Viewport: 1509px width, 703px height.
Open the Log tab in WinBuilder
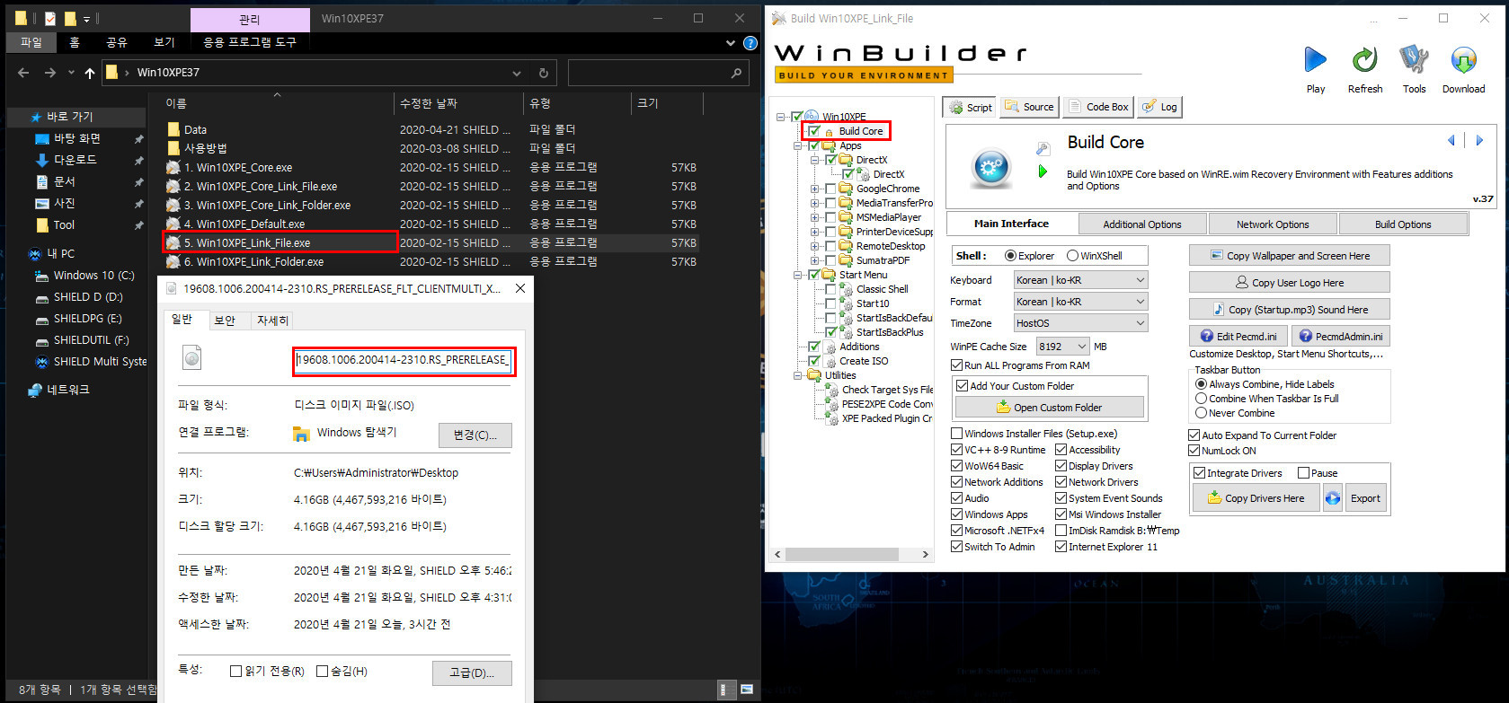[1159, 107]
